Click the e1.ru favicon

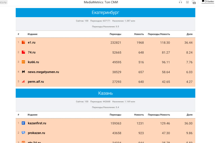[x=23, y=42]
